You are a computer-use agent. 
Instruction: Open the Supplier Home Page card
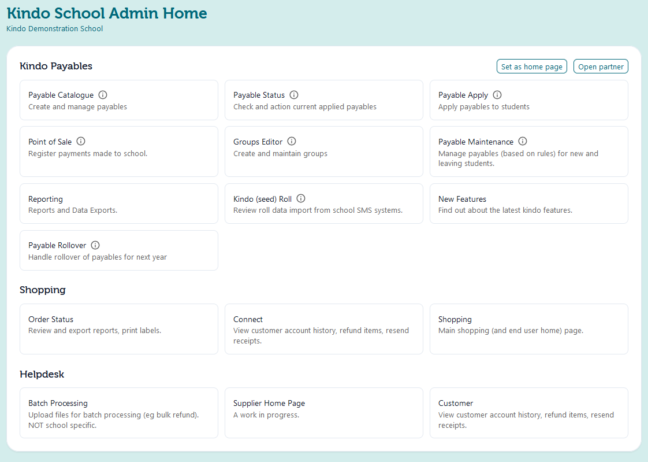324,413
